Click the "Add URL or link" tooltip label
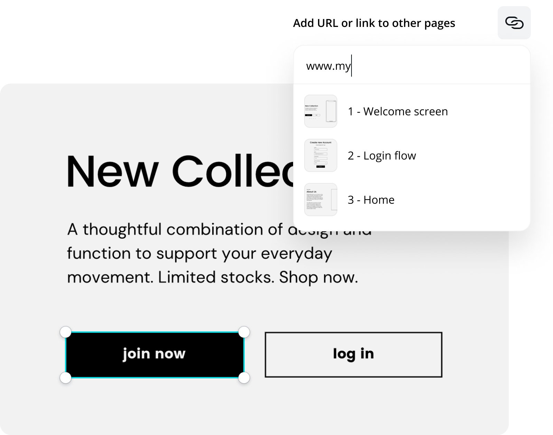 pos(374,23)
